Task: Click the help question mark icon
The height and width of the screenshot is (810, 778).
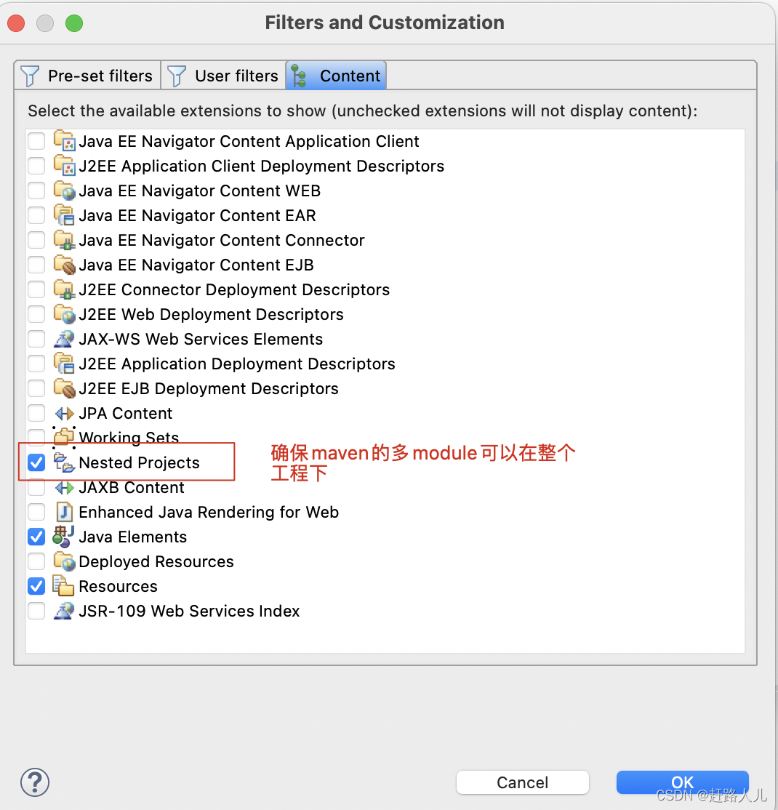Action: [34, 782]
